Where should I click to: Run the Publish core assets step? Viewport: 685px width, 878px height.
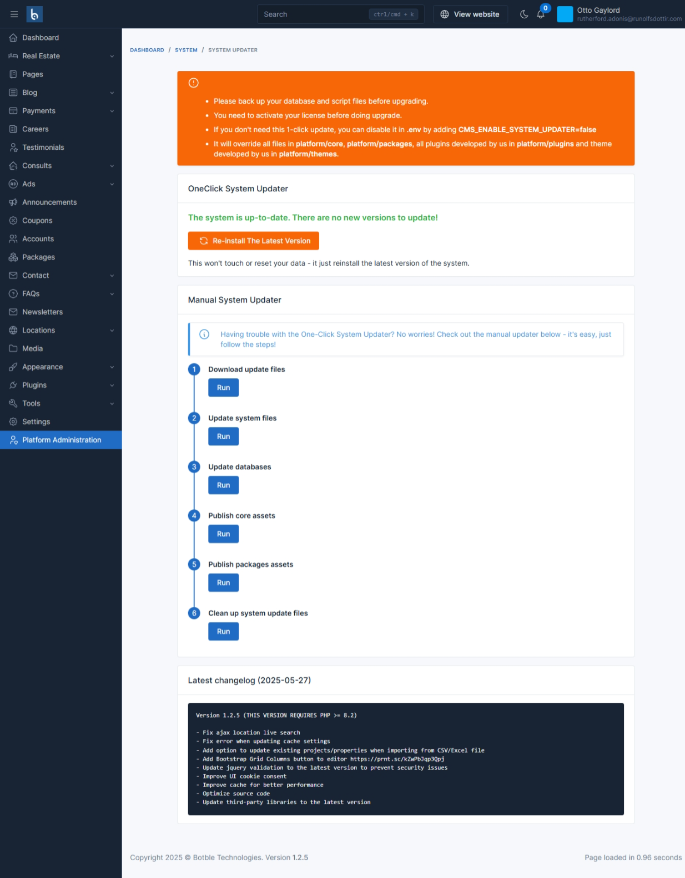224,534
